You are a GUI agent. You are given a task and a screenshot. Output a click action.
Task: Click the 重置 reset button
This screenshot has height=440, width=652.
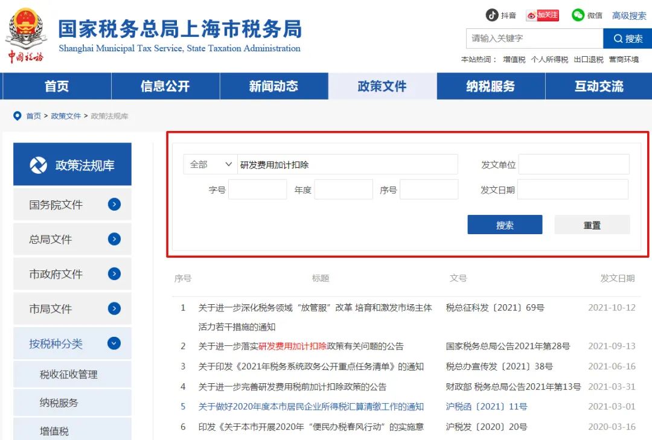pyautogui.click(x=592, y=225)
